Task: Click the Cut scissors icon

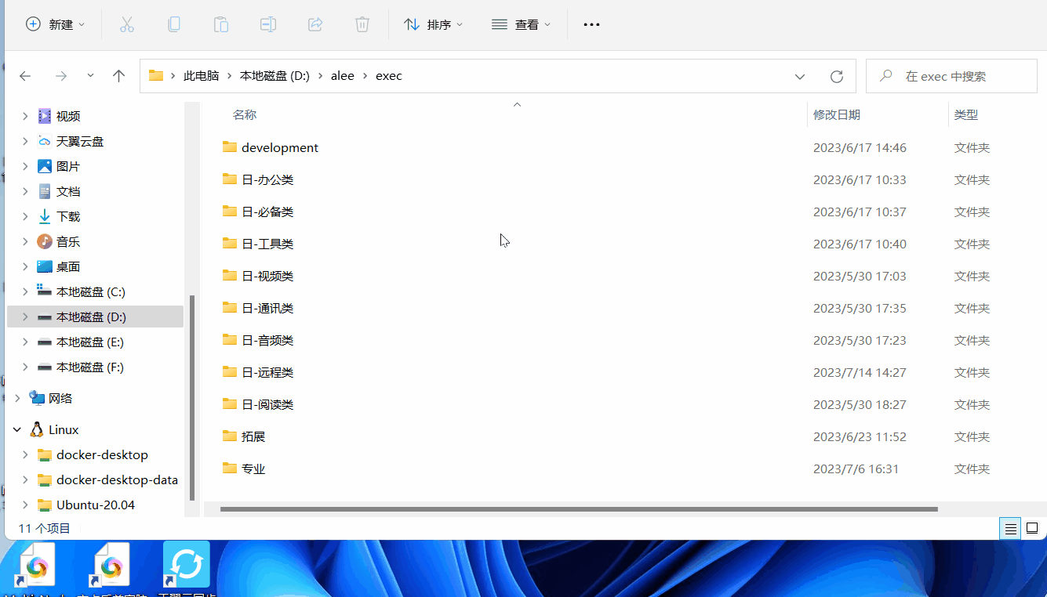Action: 127,24
